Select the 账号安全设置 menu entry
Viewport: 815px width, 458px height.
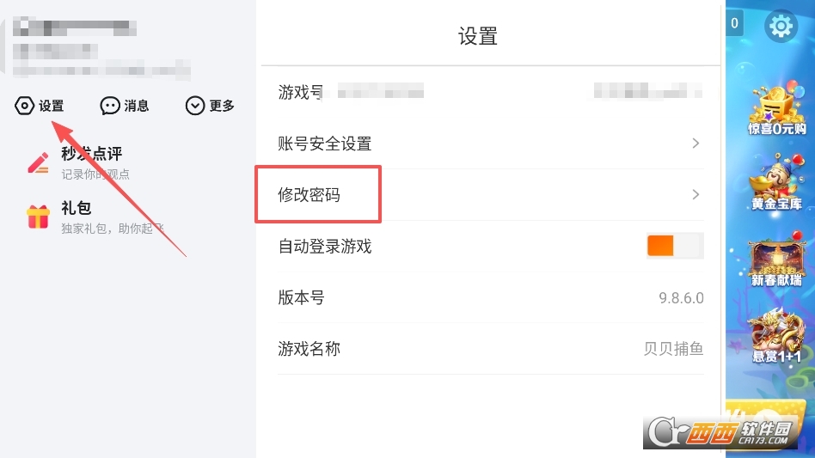[x=325, y=144]
